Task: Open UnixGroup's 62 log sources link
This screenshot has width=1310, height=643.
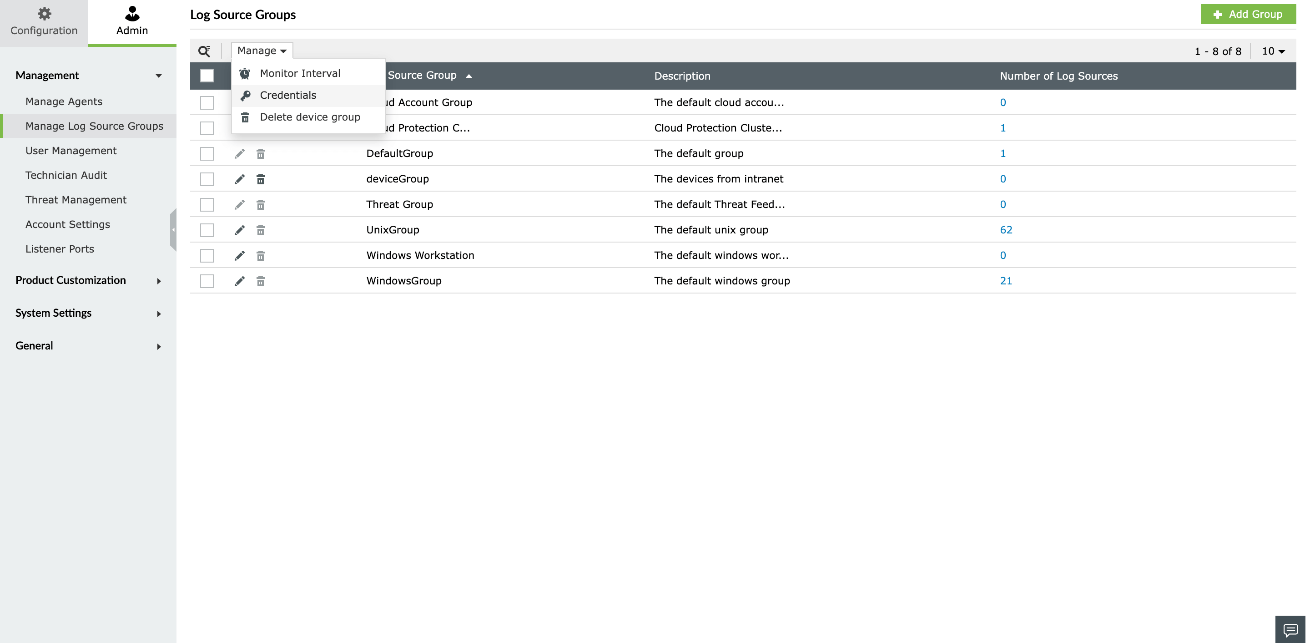Action: [1006, 230]
